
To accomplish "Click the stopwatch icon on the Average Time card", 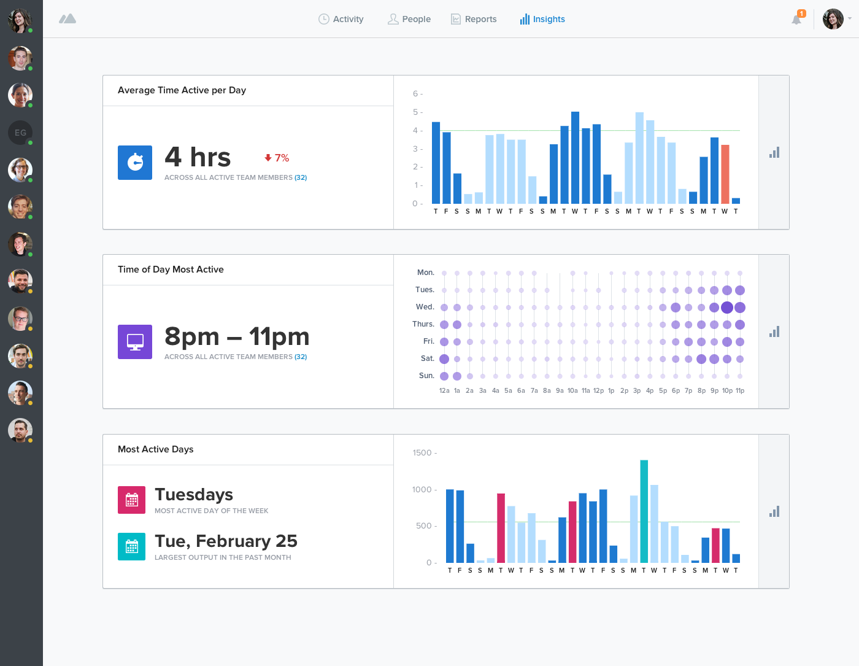I will (x=134, y=163).
